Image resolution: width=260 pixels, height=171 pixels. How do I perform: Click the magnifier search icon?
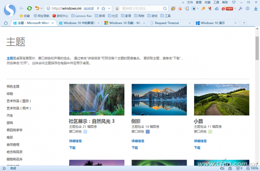tap(165, 8)
